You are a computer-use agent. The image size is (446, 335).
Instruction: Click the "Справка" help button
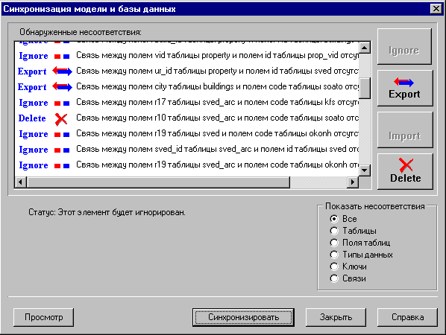[x=407, y=317]
